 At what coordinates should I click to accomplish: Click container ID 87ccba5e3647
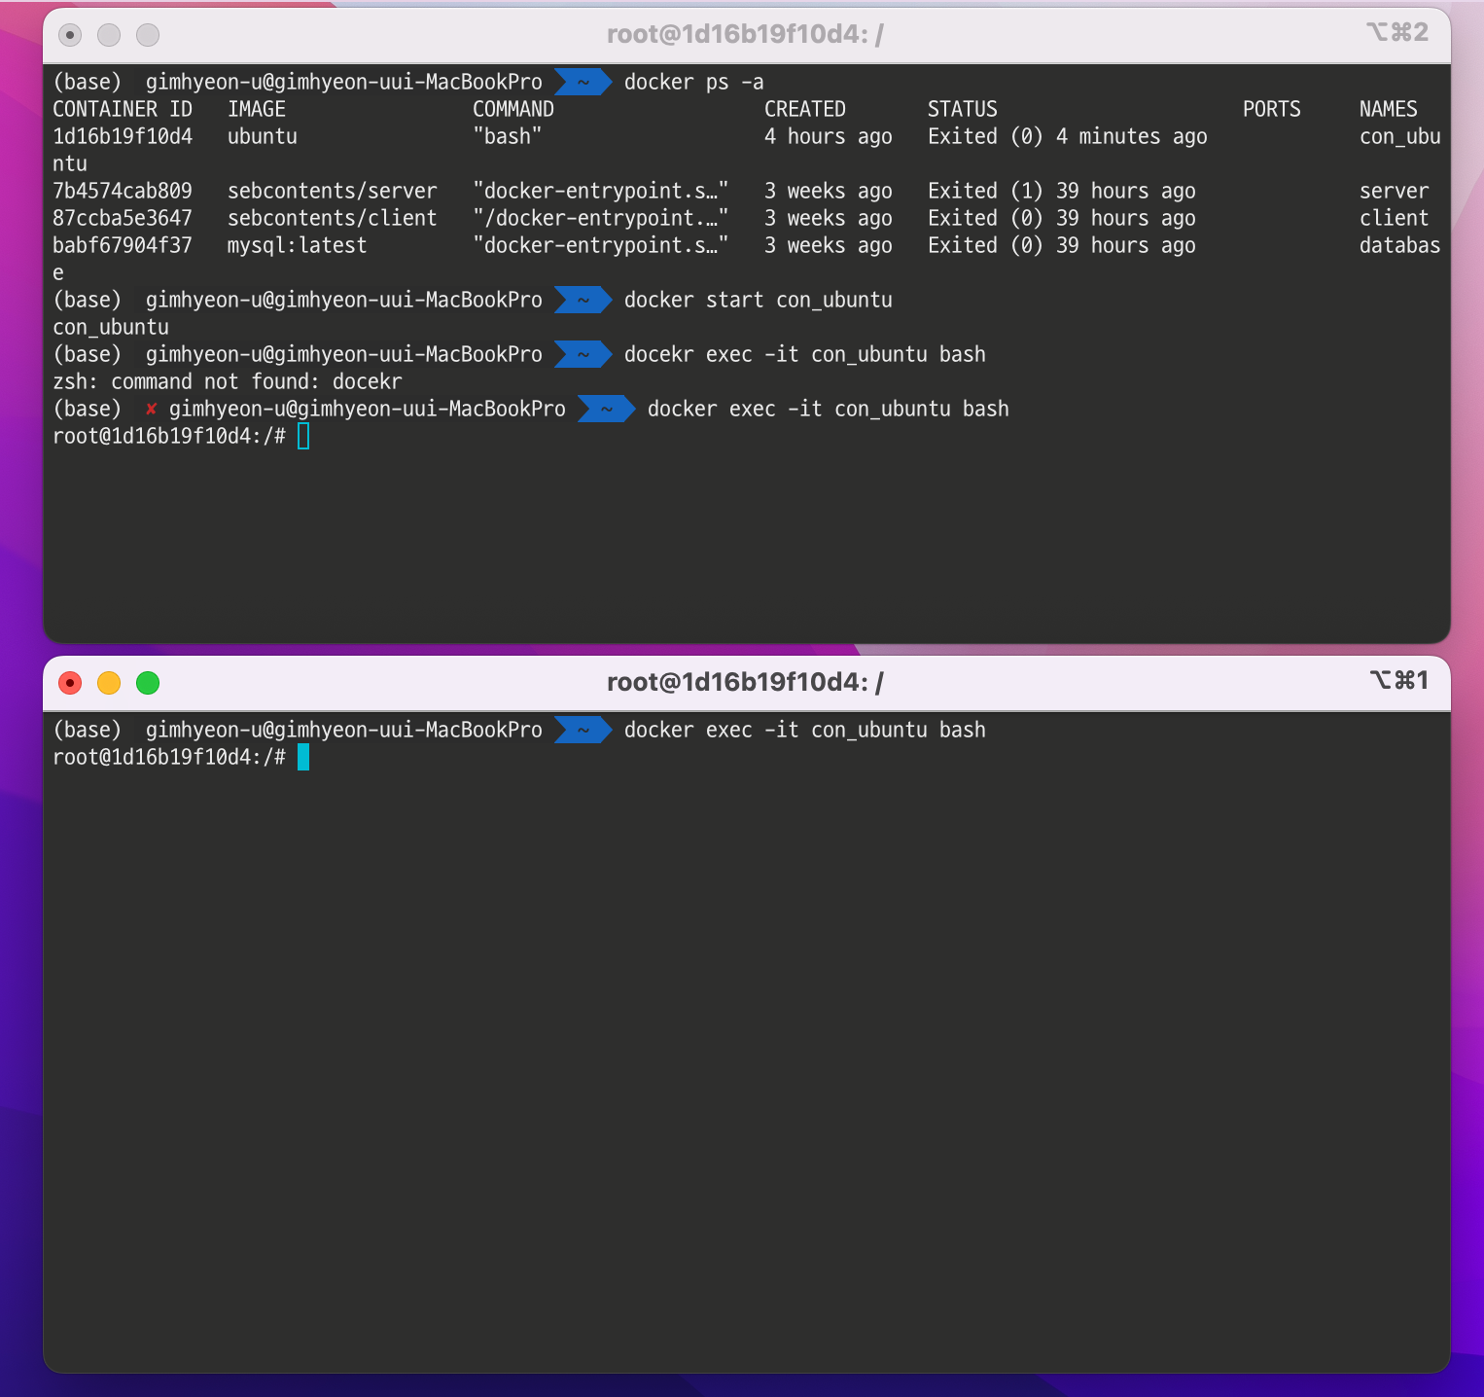pyautogui.click(x=123, y=218)
